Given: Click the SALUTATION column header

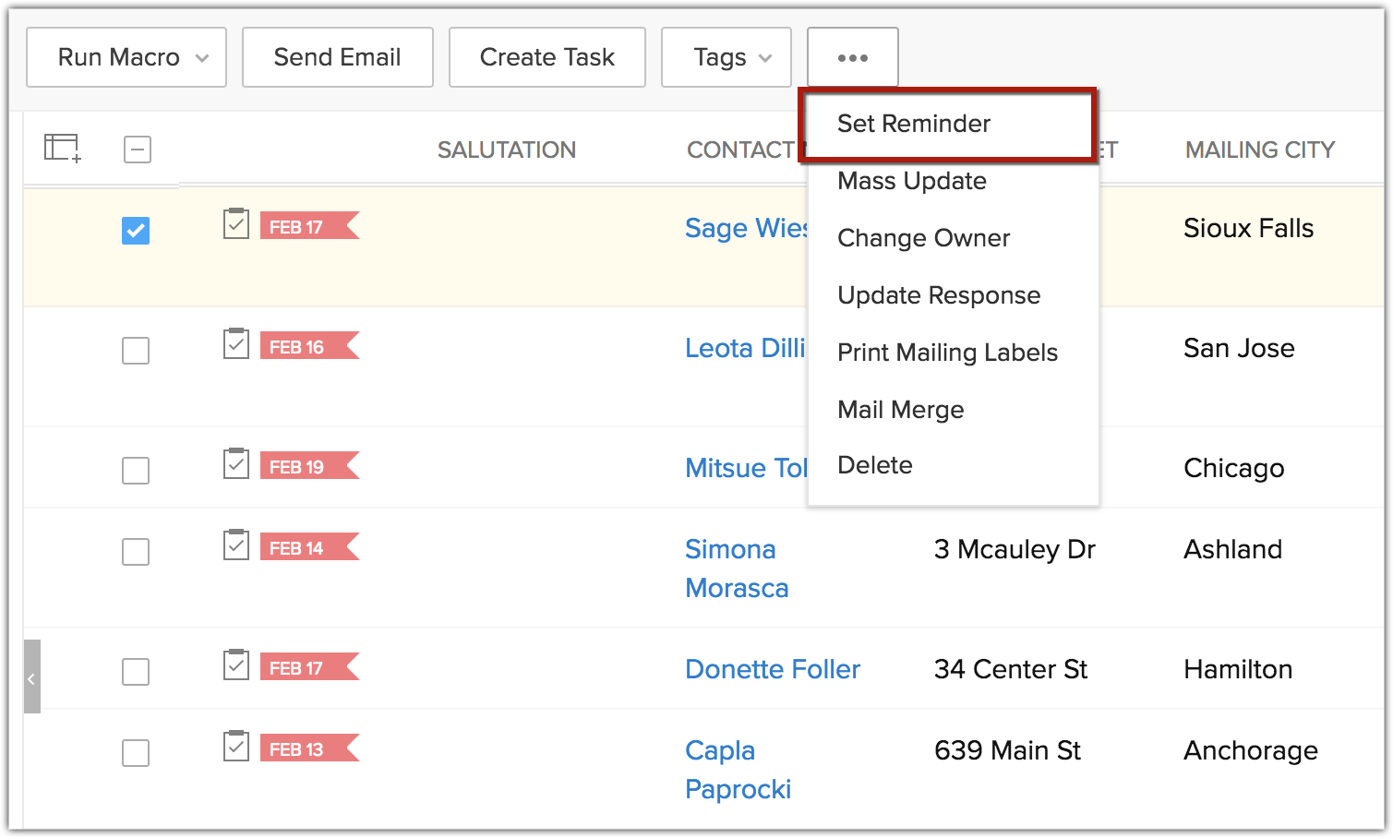Looking at the screenshot, I should click(x=507, y=150).
